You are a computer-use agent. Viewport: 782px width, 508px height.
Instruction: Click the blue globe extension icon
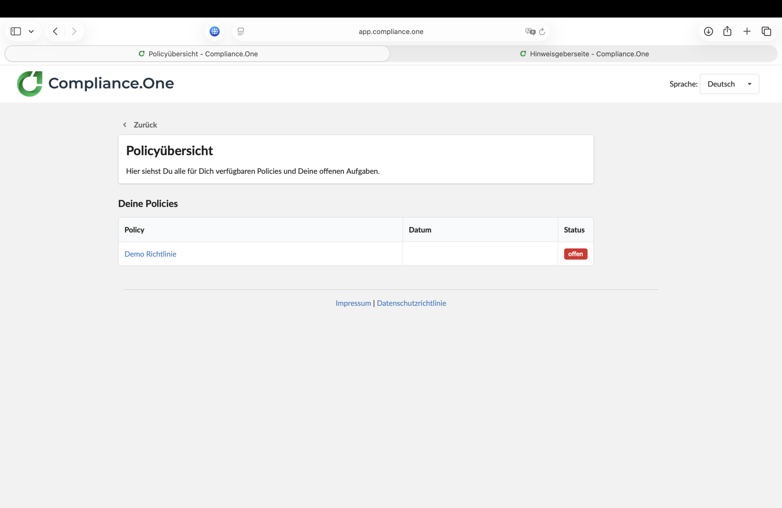point(214,31)
